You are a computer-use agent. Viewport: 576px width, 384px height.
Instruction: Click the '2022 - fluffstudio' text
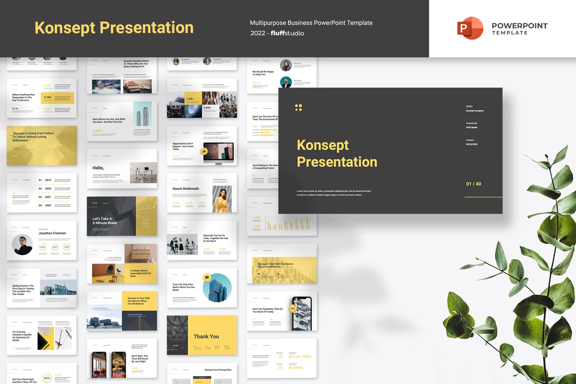[x=277, y=33]
